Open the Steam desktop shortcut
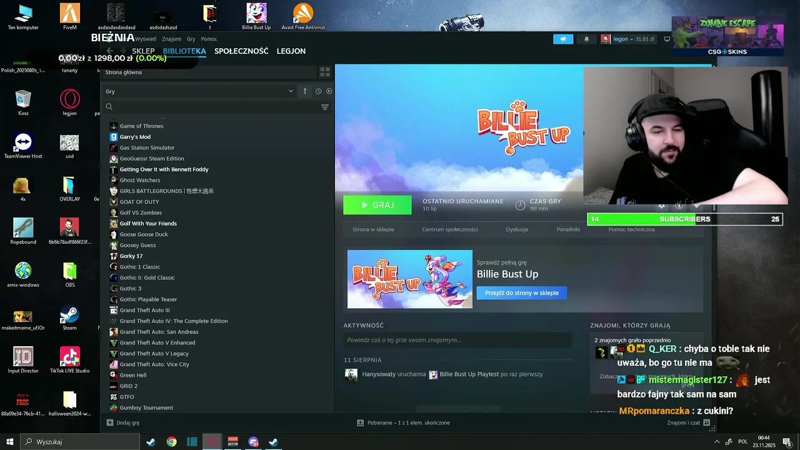 click(x=70, y=317)
